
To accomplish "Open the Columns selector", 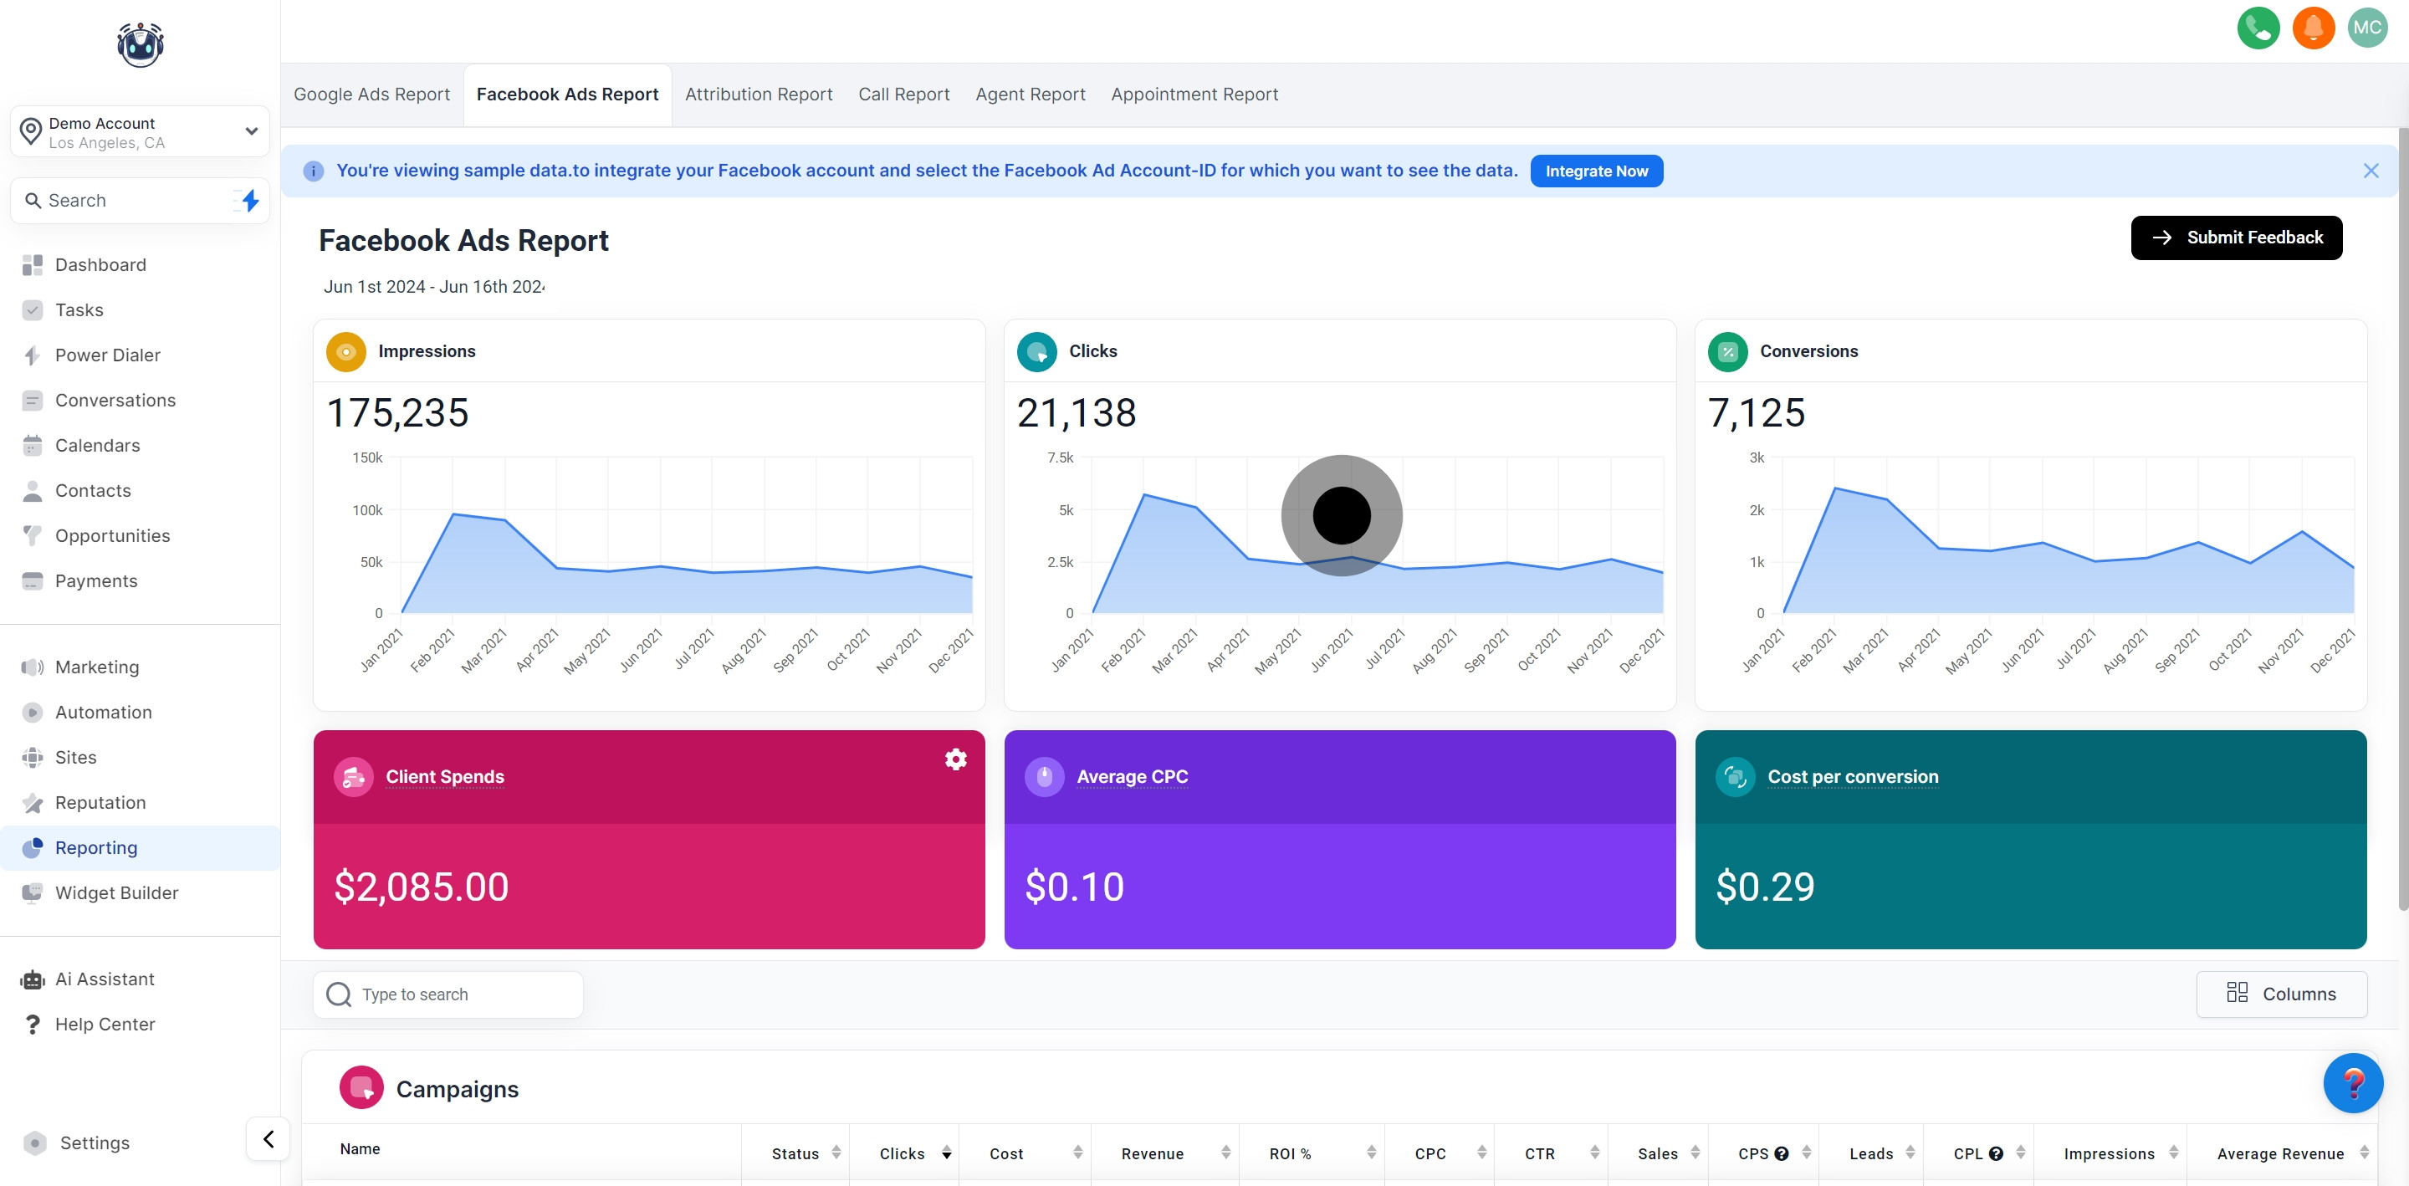I will click(x=2281, y=994).
